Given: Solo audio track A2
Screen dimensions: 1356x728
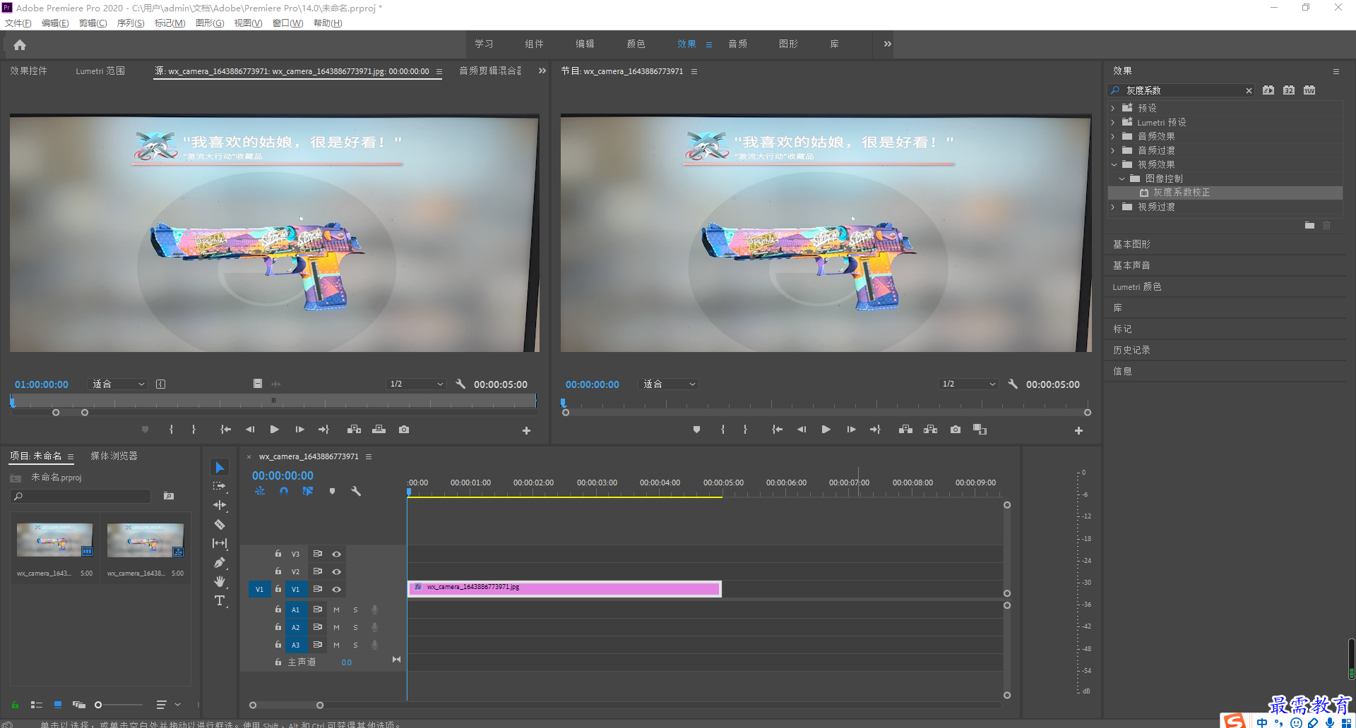Looking at the screenshot, I should pyautogui.click(x=355, y=627).
